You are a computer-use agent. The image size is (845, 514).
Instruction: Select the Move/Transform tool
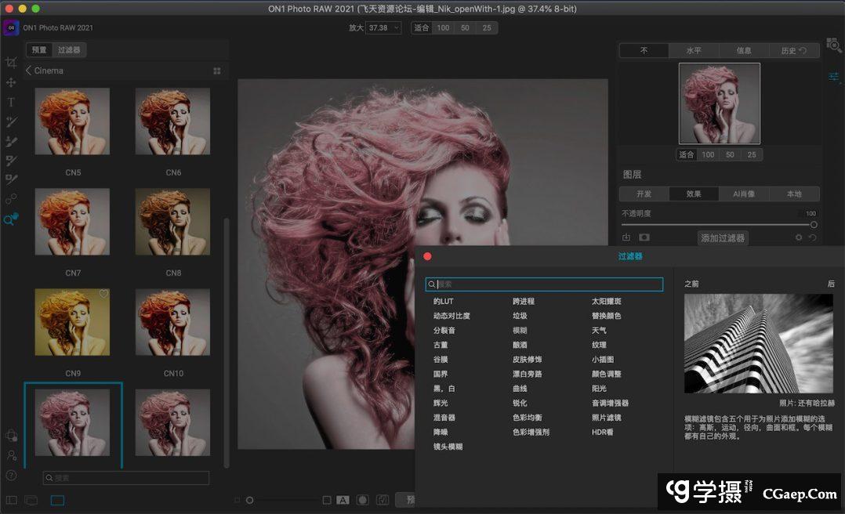11,82
